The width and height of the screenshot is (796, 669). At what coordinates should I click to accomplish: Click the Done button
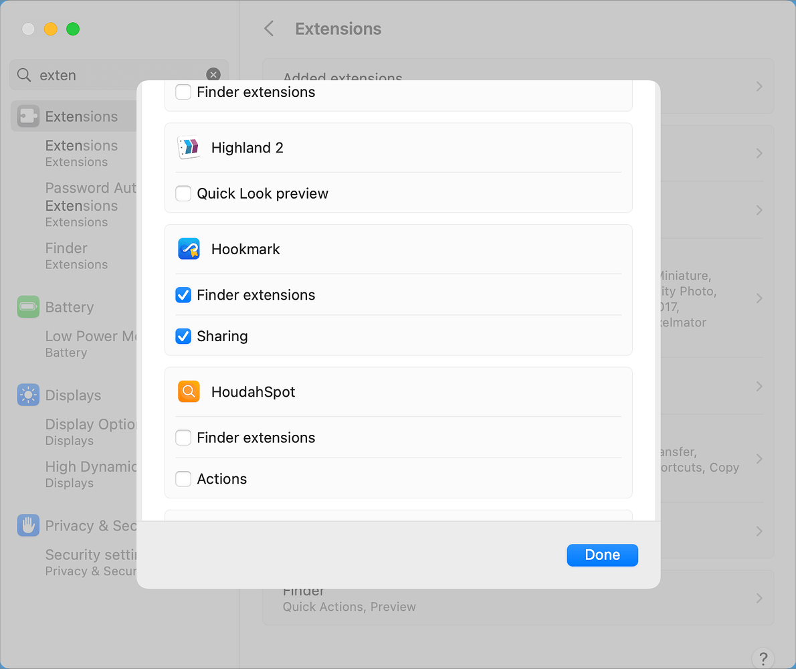point(602,555)
